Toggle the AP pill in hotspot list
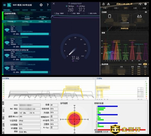This screenshot has width=151, height=136. [145, 64]
